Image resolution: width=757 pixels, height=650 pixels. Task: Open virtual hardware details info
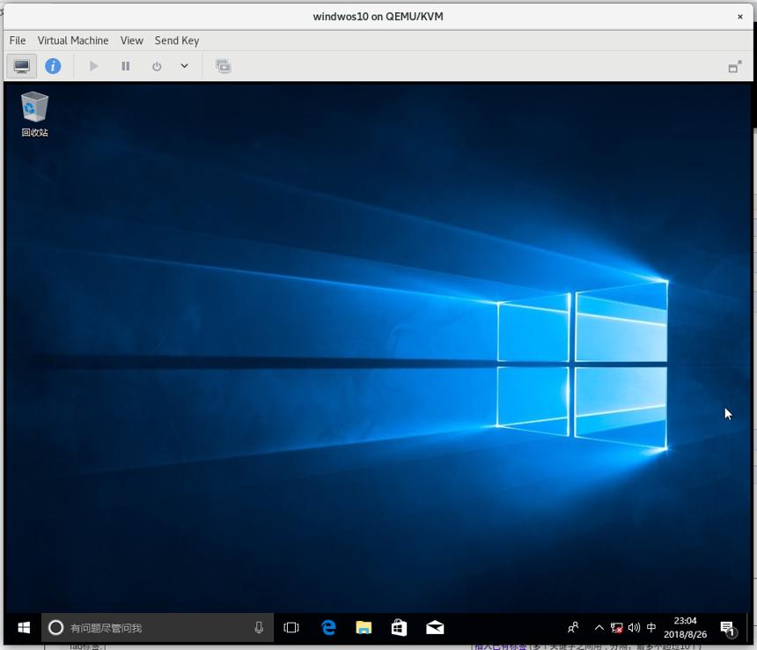53,66
